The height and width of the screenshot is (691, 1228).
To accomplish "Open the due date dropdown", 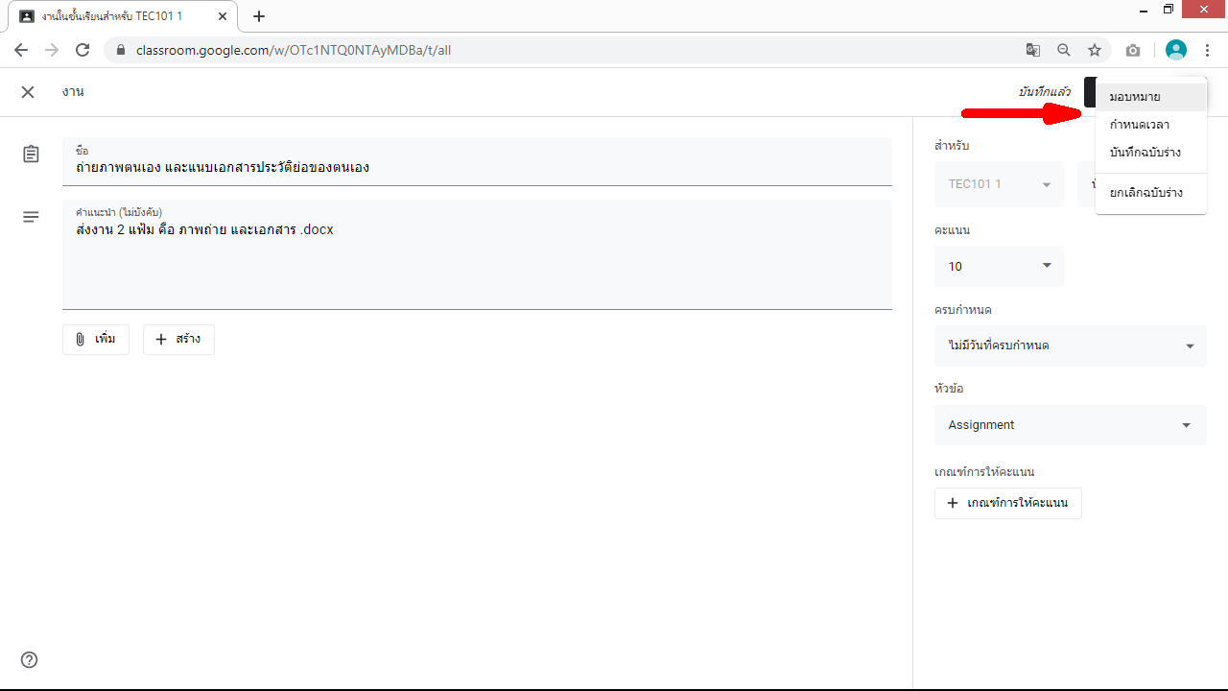I will coord(1070,345).
